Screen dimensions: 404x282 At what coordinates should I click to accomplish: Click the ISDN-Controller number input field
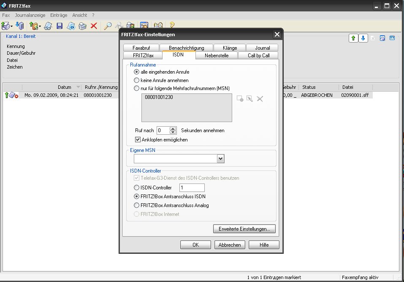point(192,188)
